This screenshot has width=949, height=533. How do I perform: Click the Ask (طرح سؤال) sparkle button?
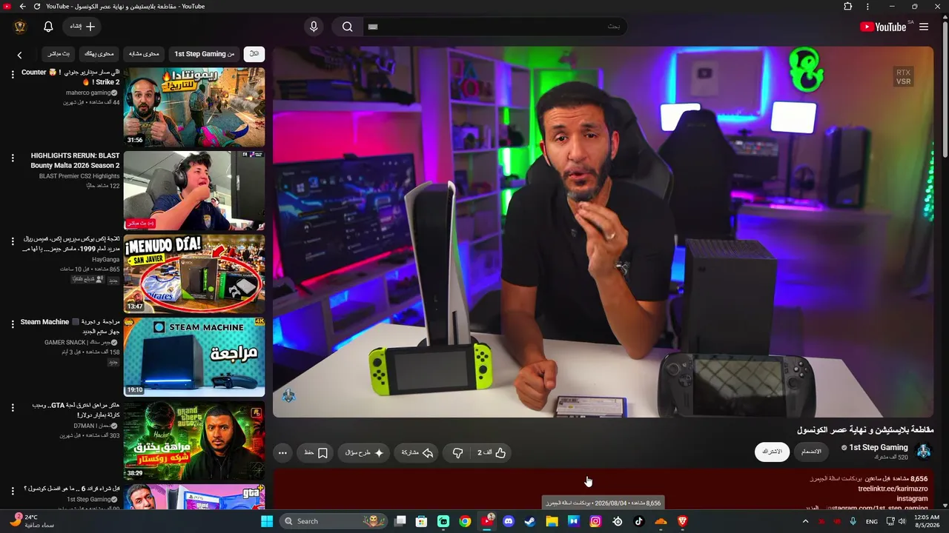pyautogui.click(x=364, y=452)
